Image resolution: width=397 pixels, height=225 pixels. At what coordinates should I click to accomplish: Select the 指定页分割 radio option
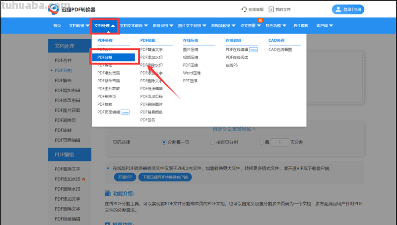tap(213, 142)
